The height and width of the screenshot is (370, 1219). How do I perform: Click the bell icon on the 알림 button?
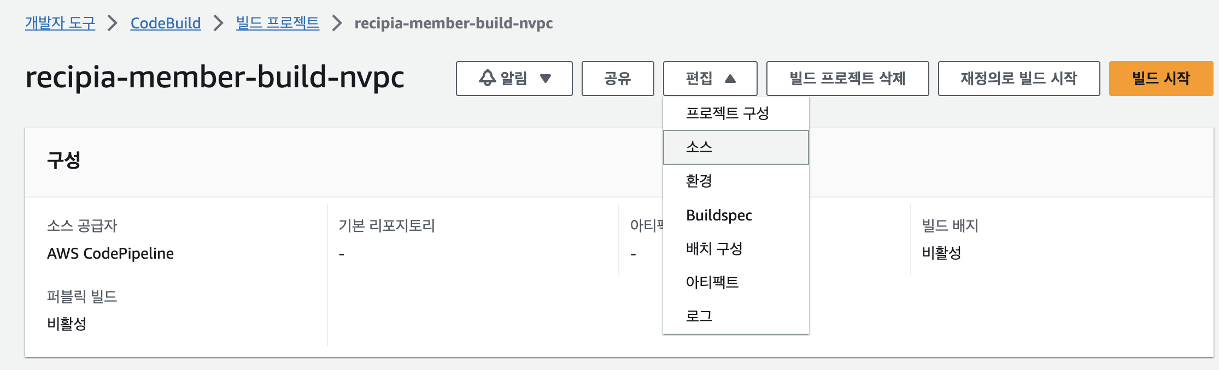(485, 78)
